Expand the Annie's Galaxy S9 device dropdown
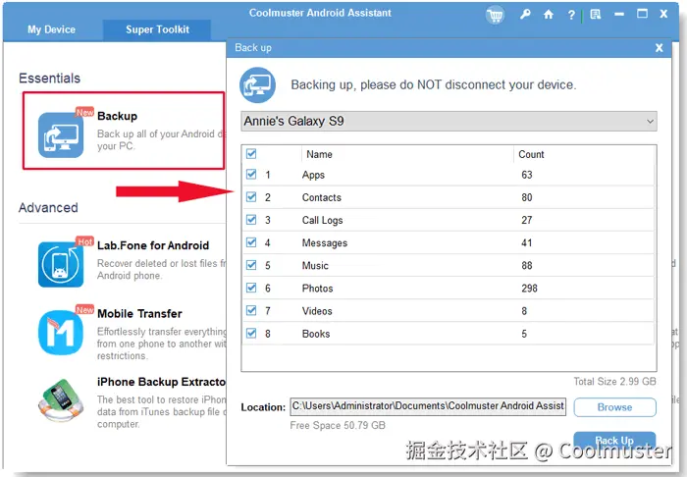Viewport: 687px width, 477px height. [449, 122]
